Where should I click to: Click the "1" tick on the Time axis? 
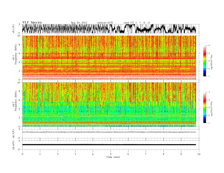tap(40, 154)
